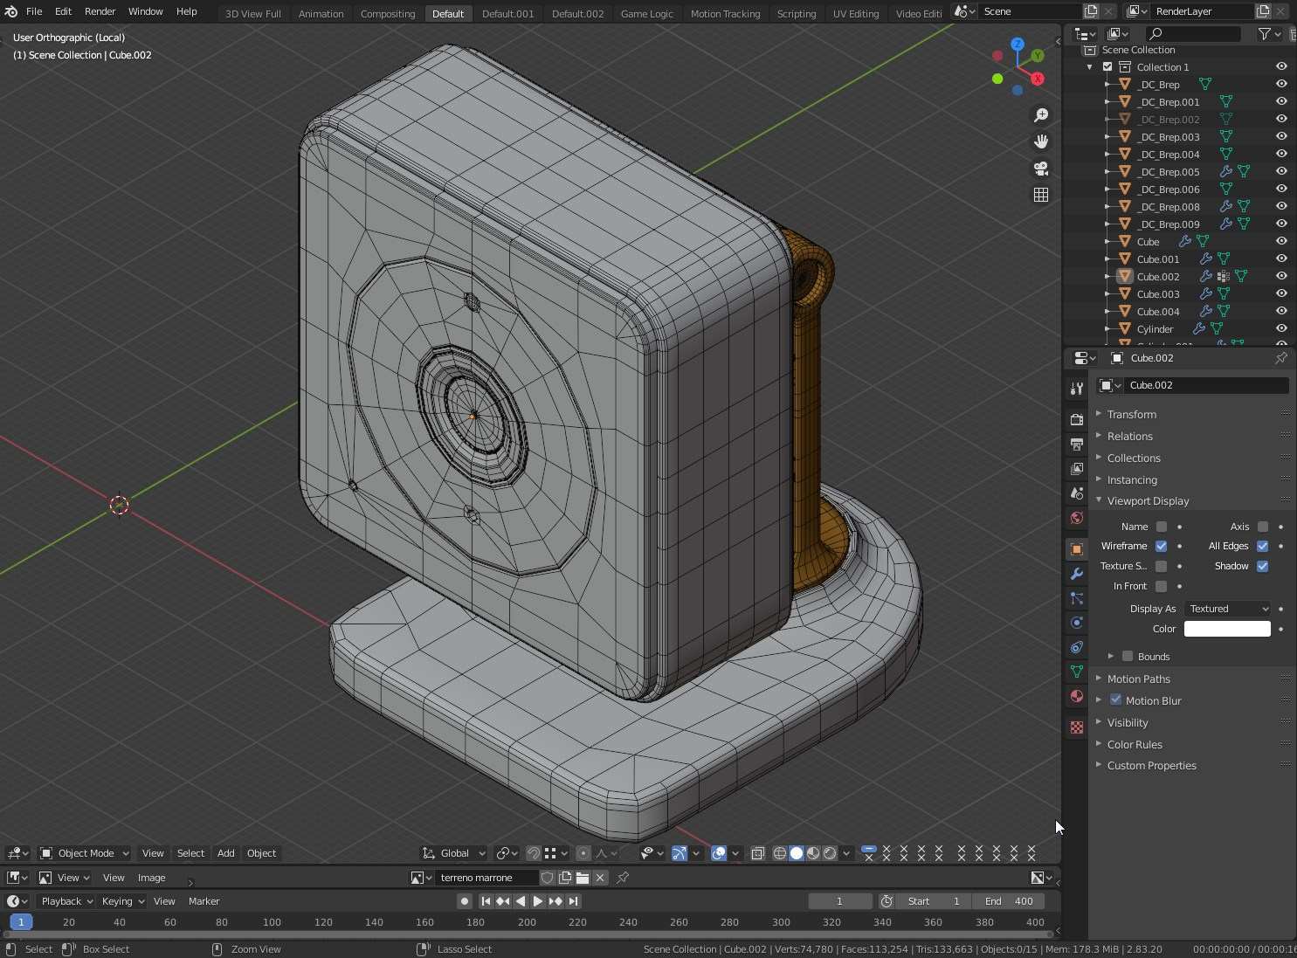Switch orthographic/perspective grid icon
1297x958 pixels.
pos(1041,195)
